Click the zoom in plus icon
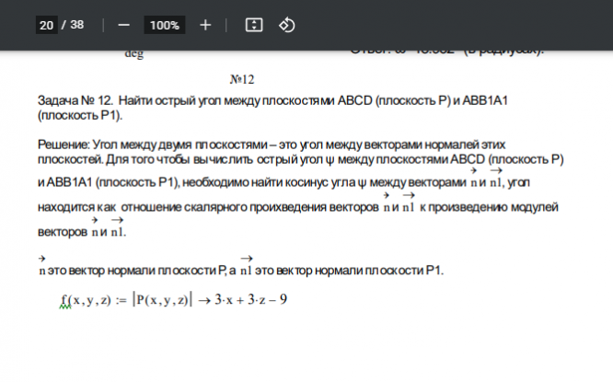 tap(205, 26)
